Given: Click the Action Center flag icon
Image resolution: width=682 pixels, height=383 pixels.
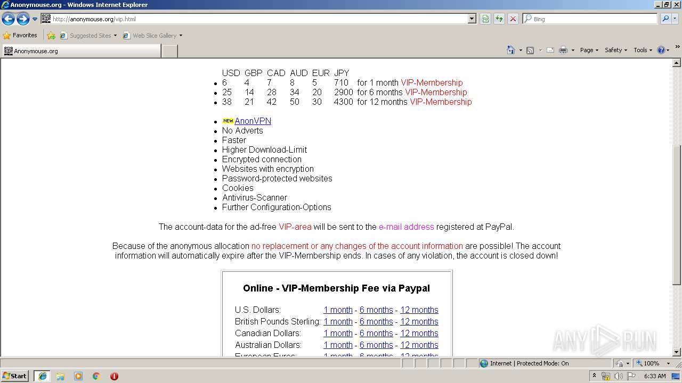Looking at the screenshot, I should click(631, 376).
